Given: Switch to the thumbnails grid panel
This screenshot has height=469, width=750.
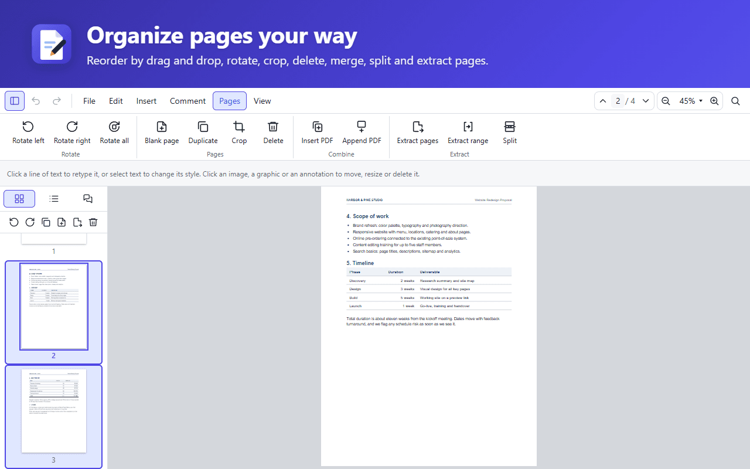Looking at the screenshot, I should [19, 199].
